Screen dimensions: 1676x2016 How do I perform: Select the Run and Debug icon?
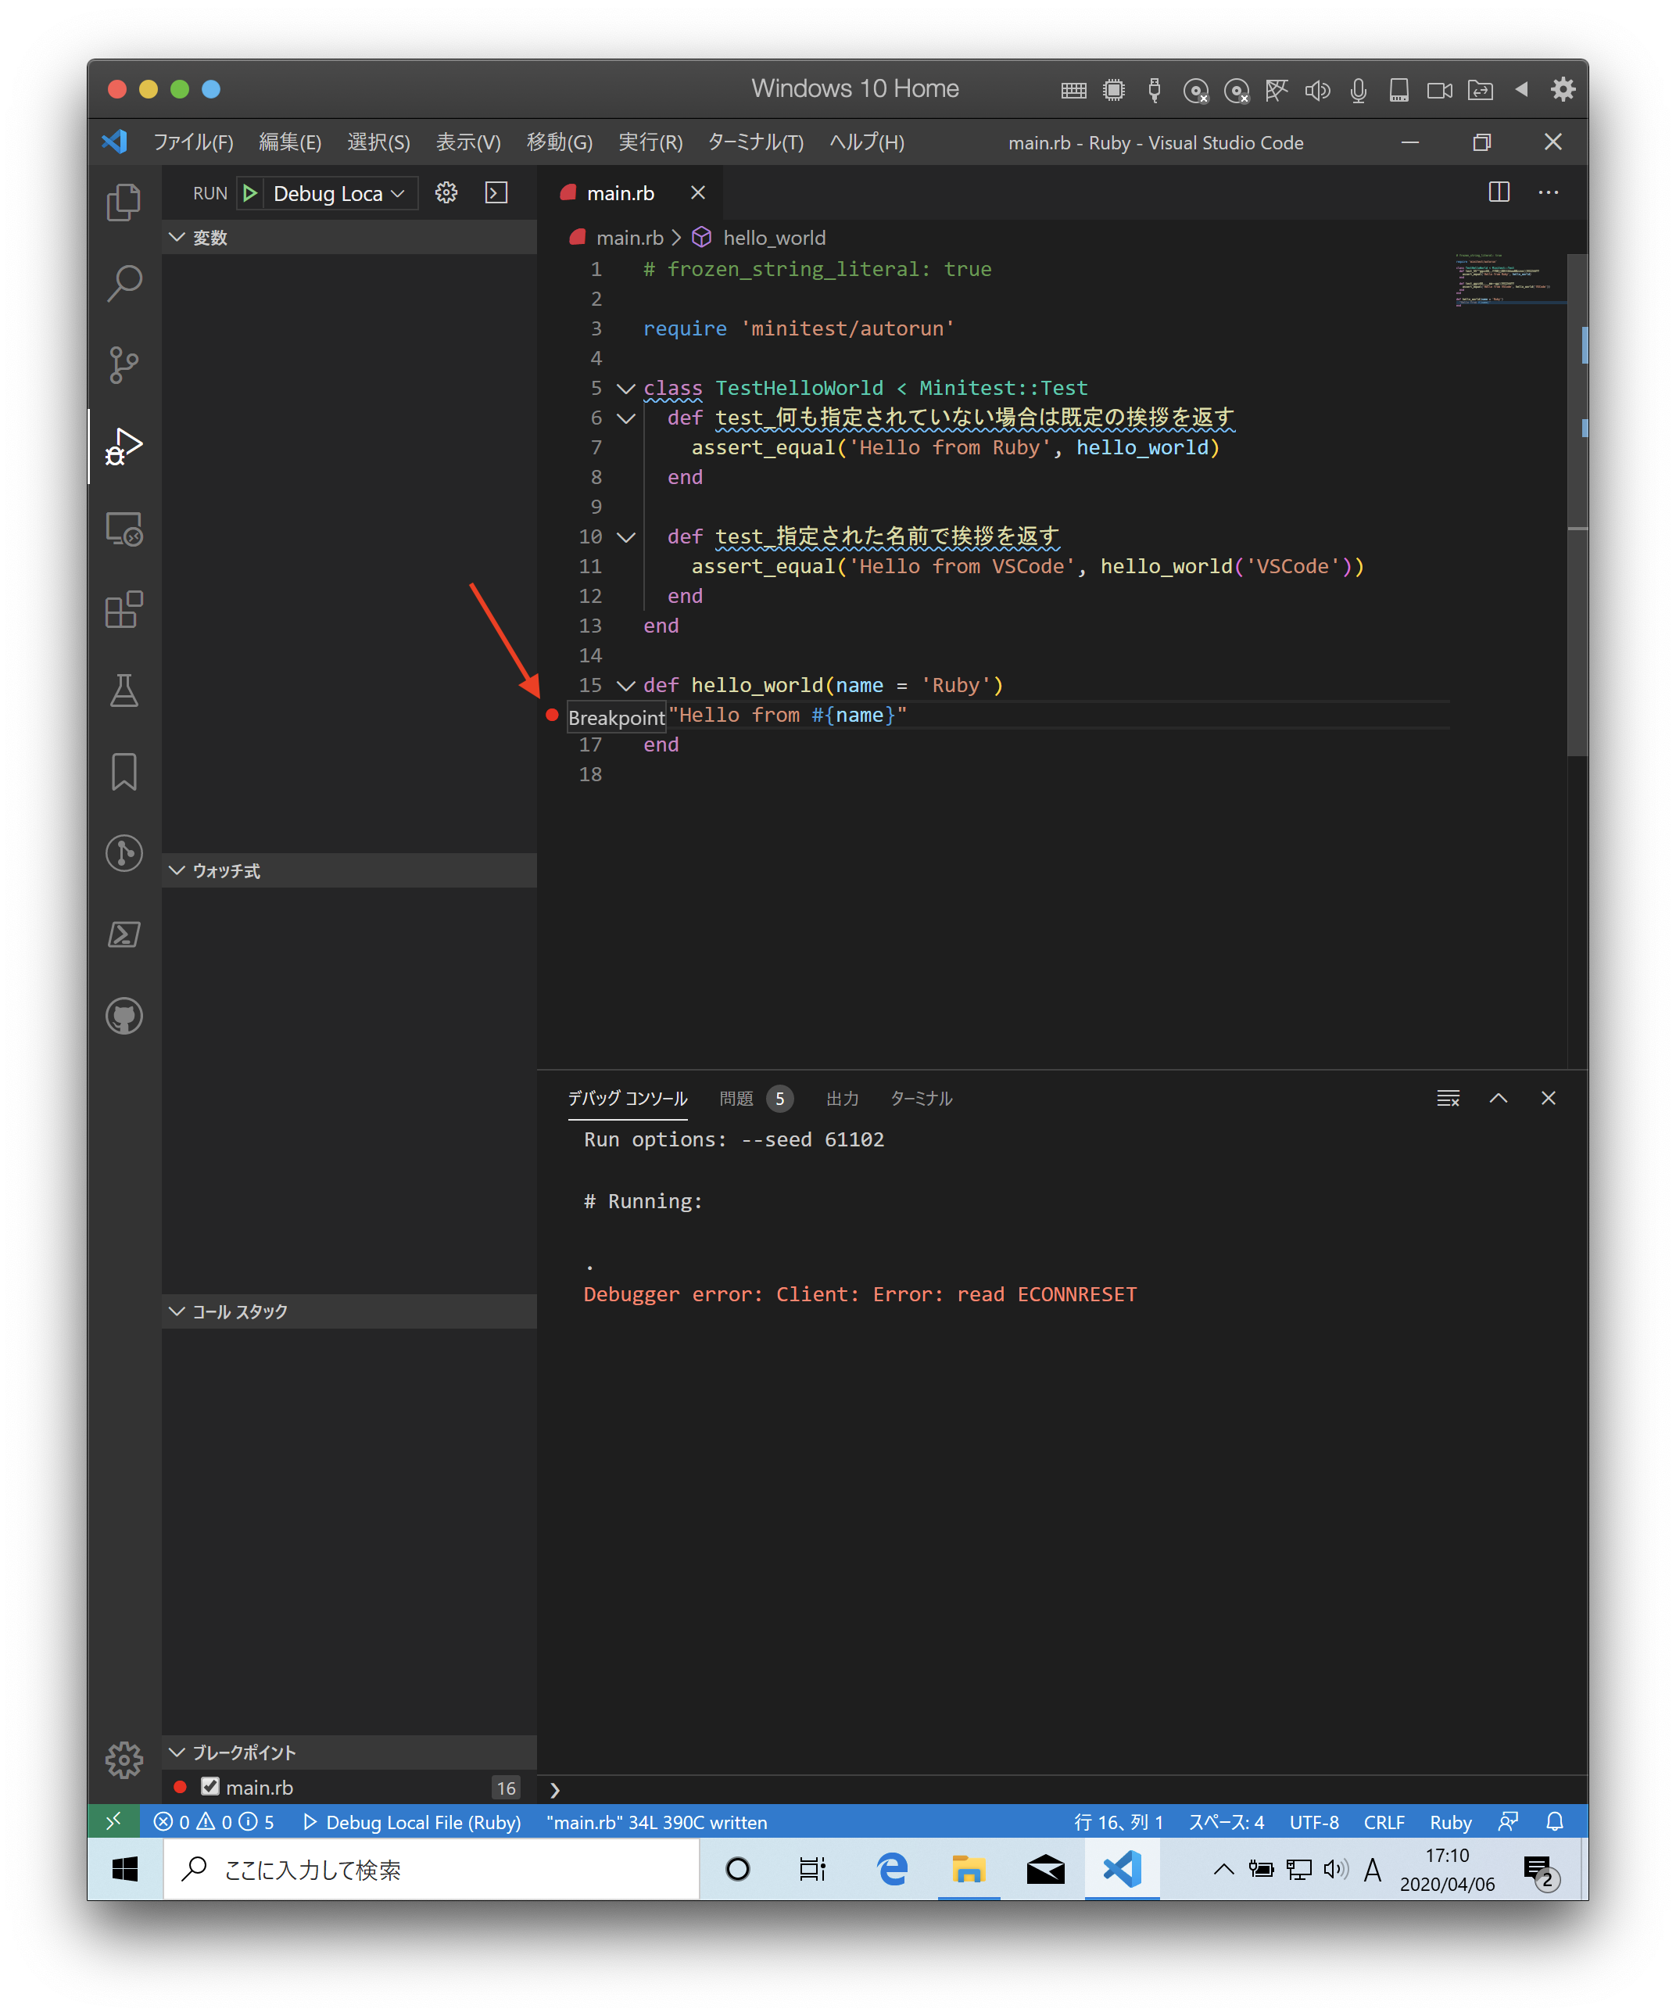point(121,444)
